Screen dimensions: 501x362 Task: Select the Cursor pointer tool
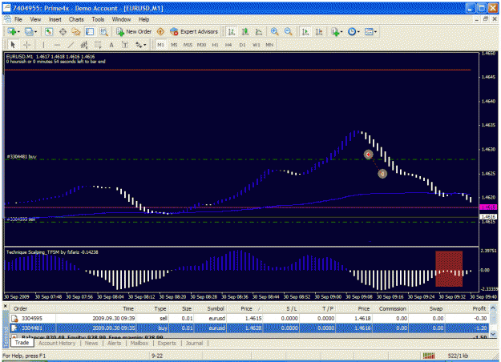[13, 45]
